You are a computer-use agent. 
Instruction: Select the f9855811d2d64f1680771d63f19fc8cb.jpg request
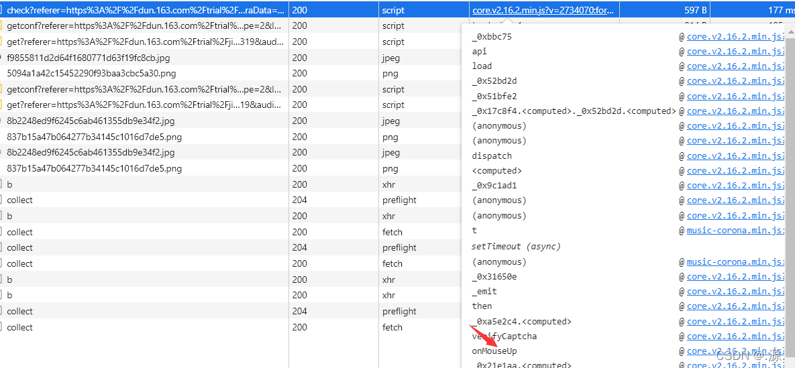[x=89, y=58]
